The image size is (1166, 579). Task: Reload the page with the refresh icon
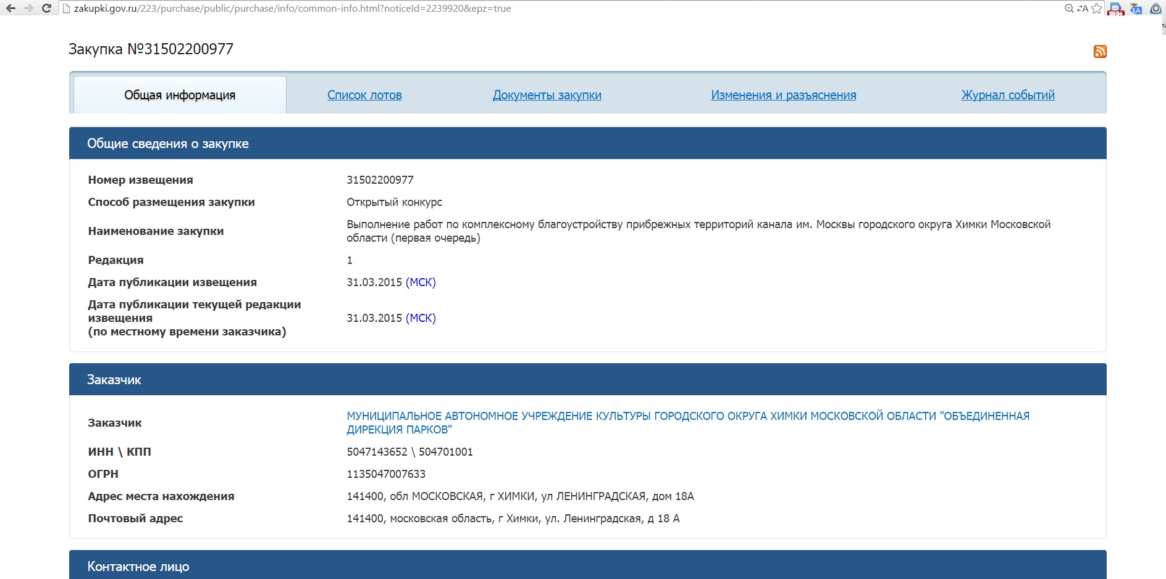[46, 9]
